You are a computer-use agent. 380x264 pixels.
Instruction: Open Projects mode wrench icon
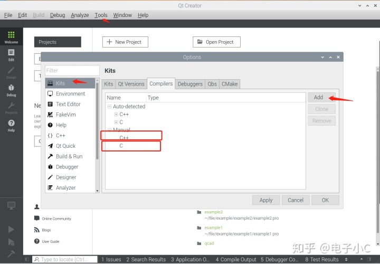coord(11,108)
